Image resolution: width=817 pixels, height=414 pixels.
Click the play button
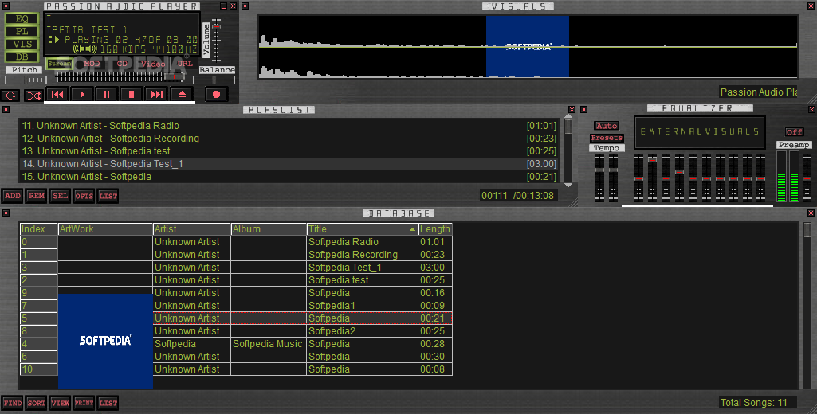(x=82, y=94)
